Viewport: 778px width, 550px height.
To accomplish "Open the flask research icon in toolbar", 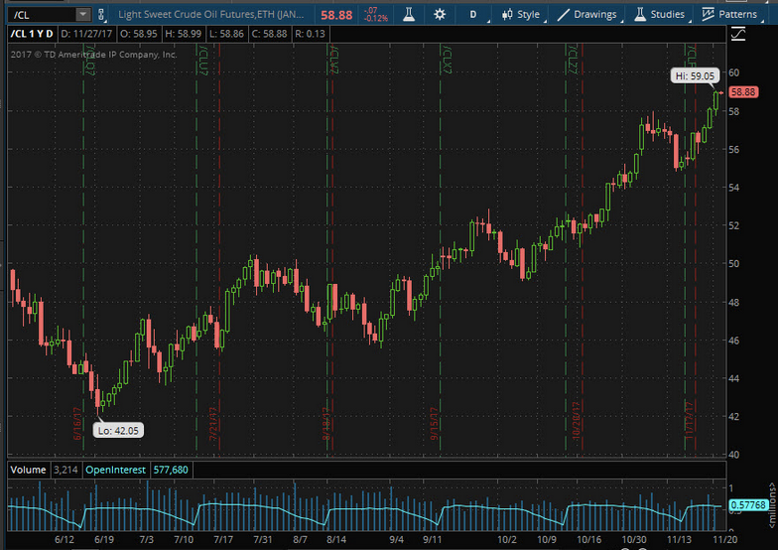I will click(x=409, y=14).
